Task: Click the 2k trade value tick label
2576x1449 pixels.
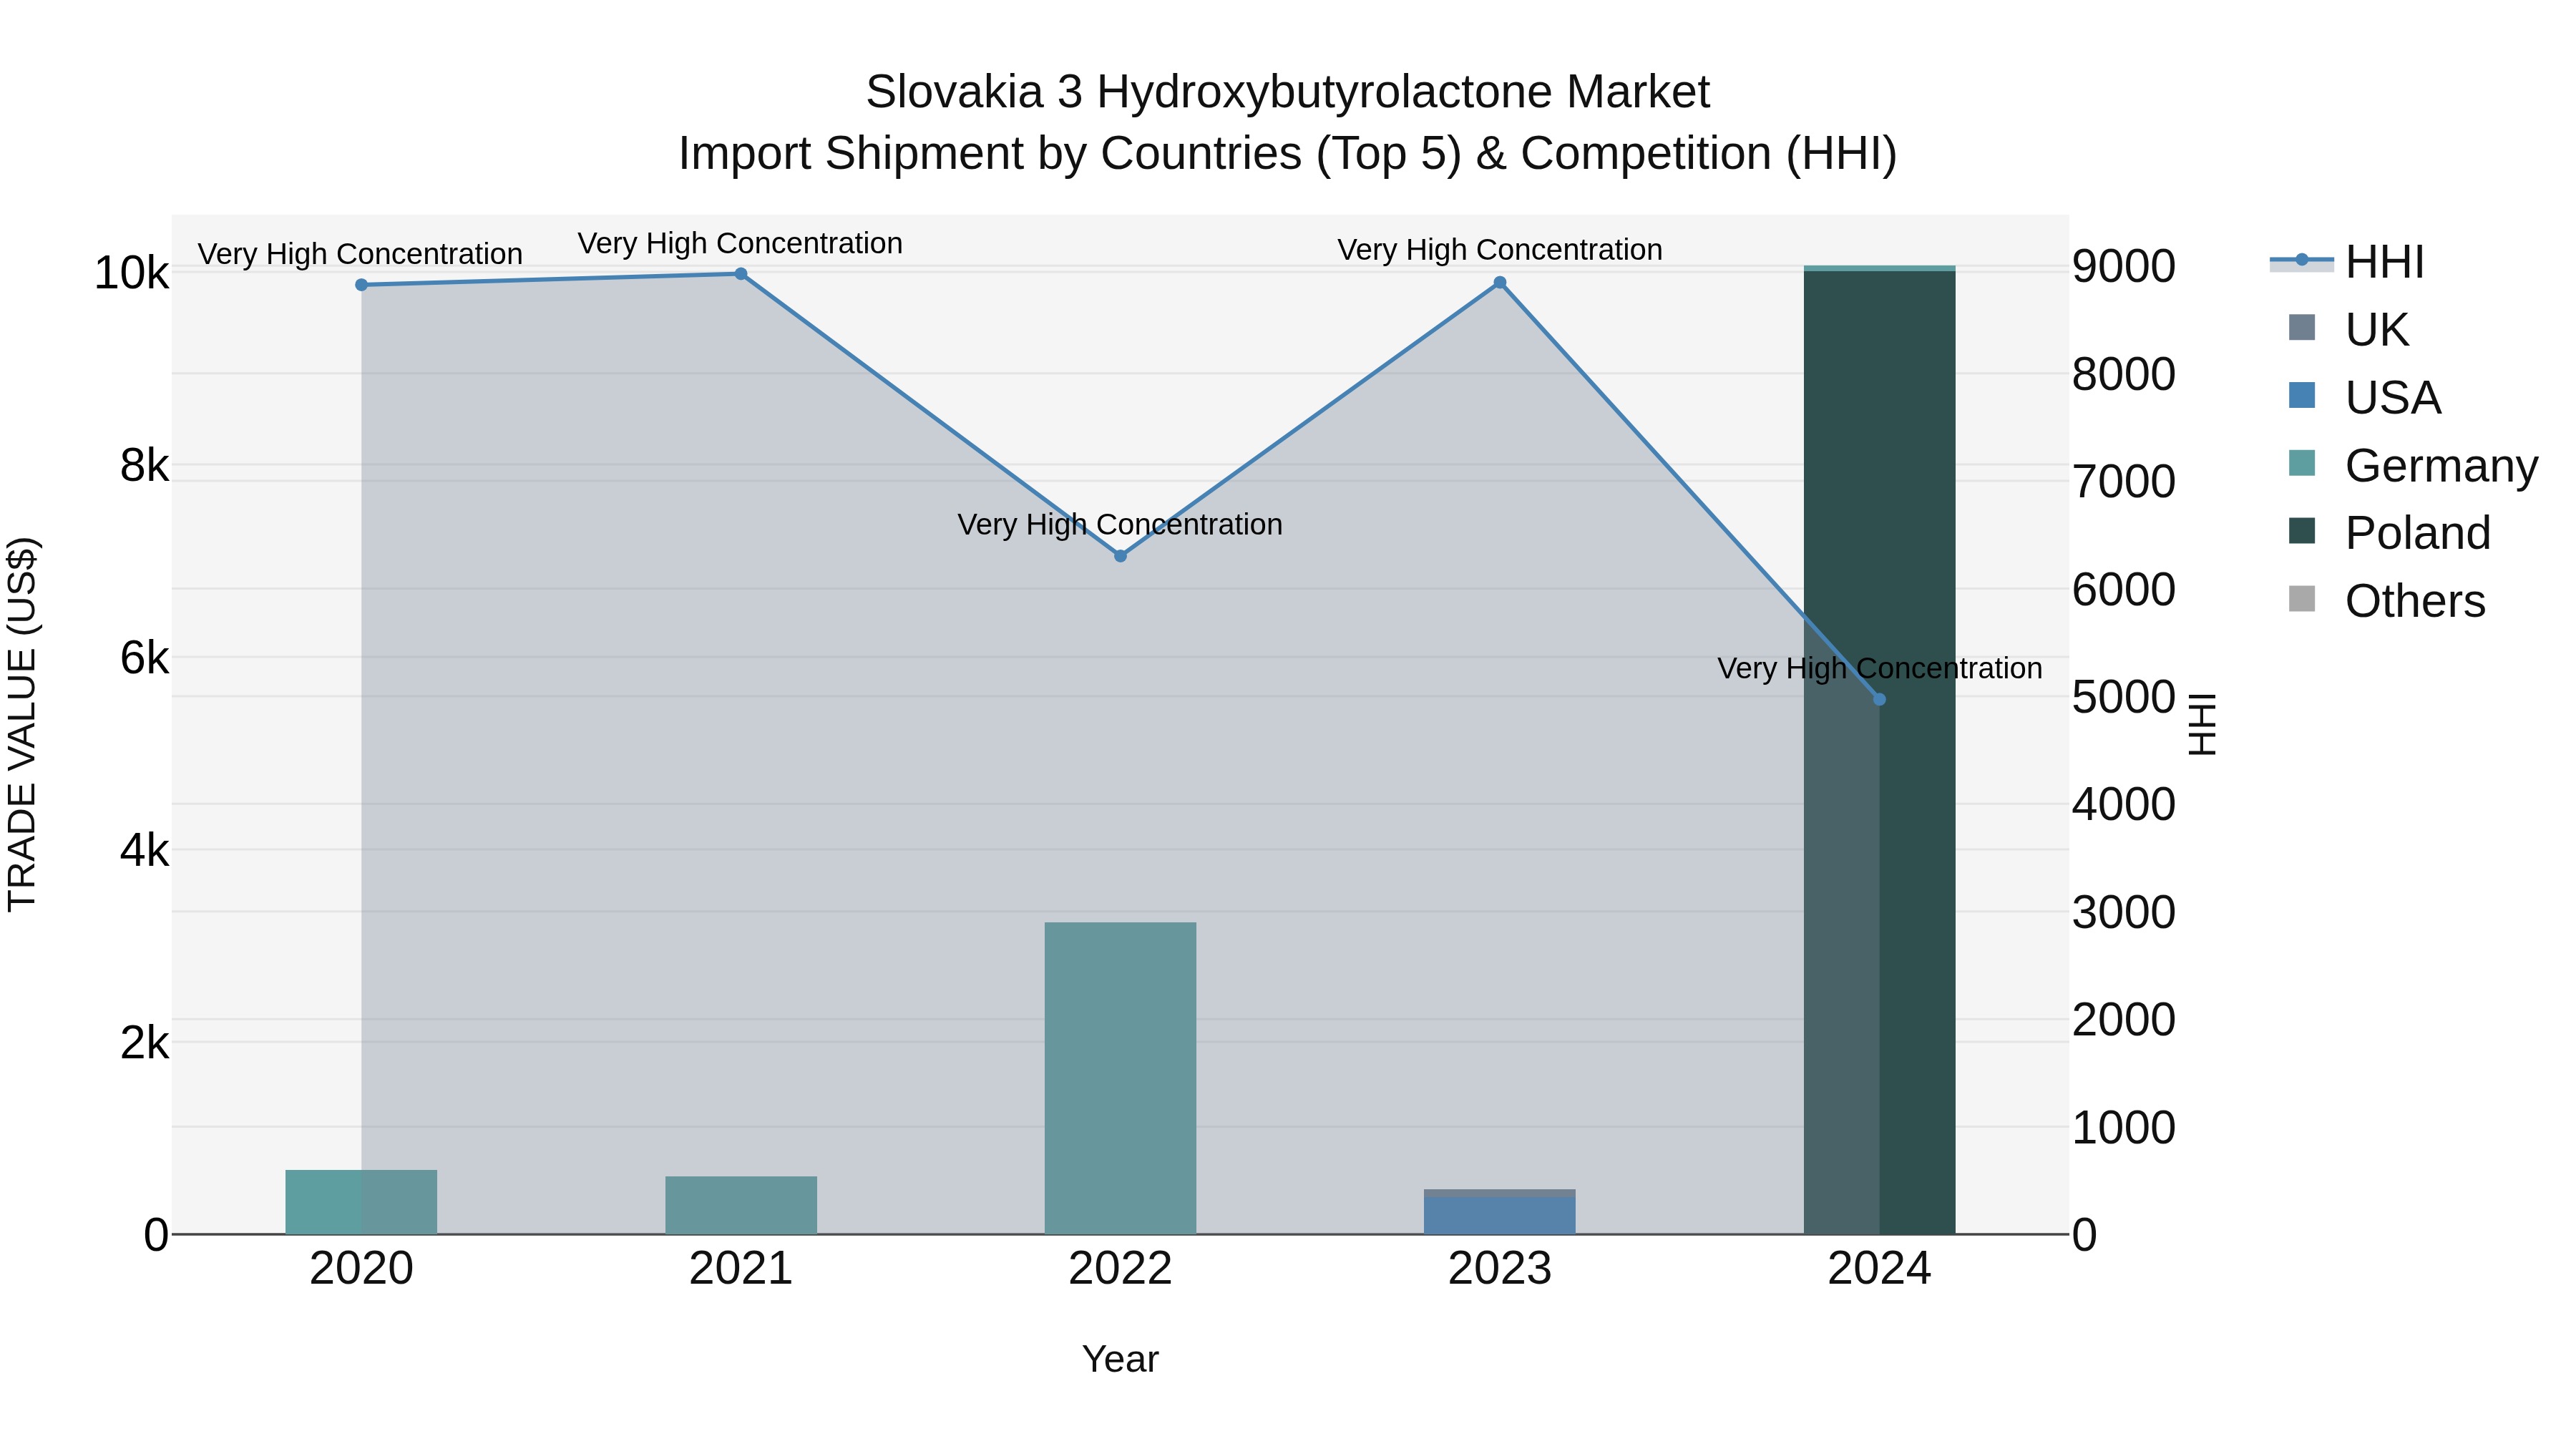Action: 145,1043
